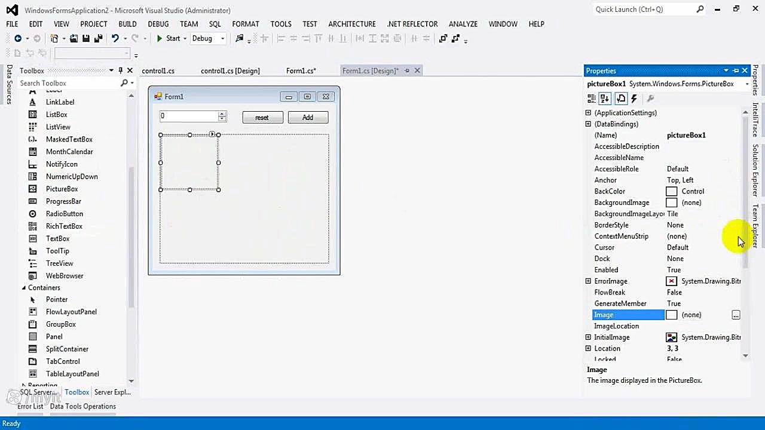The height and width of the screenshot is (430, 765).
Task: Expand the (ApplicationSettings) property node
Action: tap(588, 113)
